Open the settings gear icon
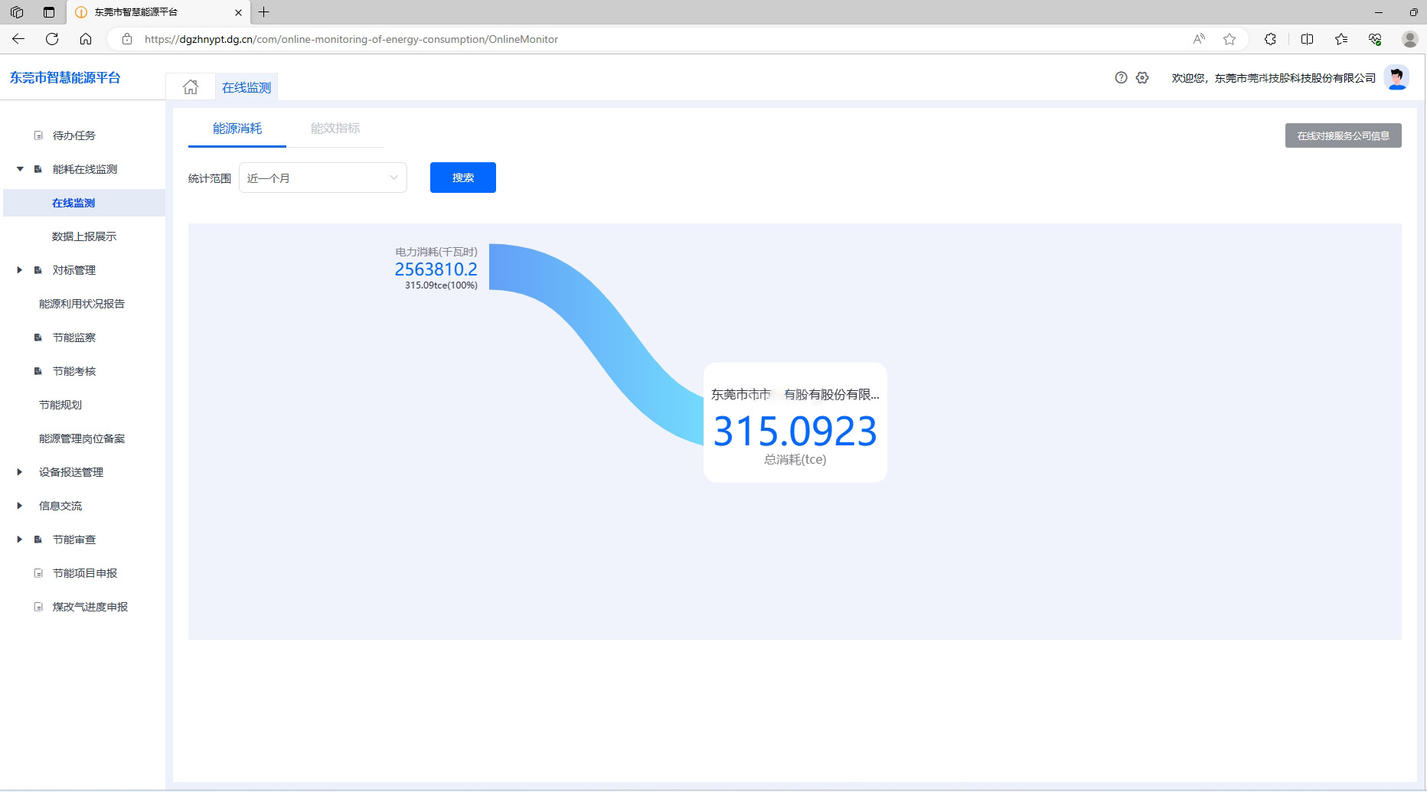 (x=1142, y=77)
